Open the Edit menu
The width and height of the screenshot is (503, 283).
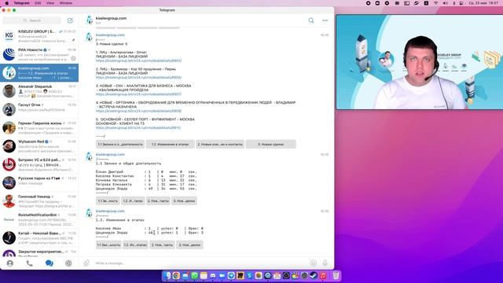point(38,3)
